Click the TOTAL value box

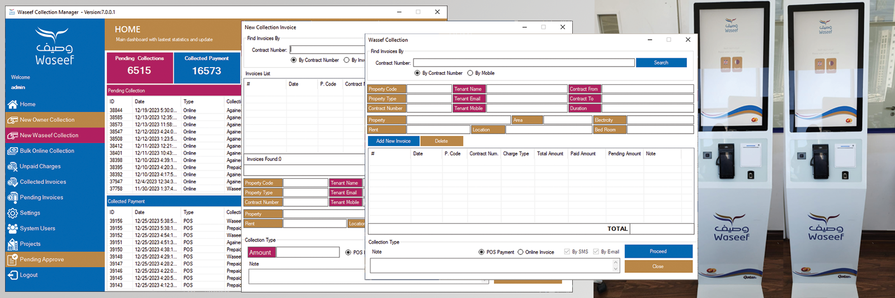pyautogui.click(x=662, y=229)
